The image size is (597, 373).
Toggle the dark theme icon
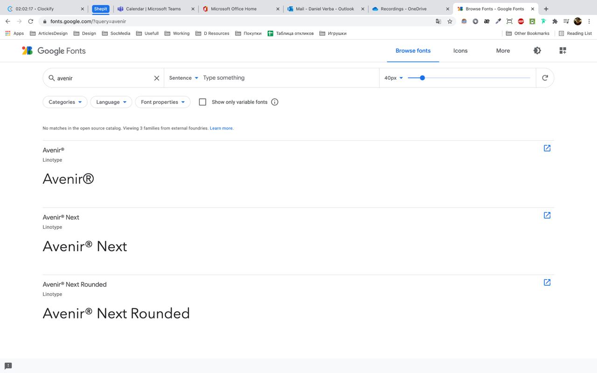[537, 50]
